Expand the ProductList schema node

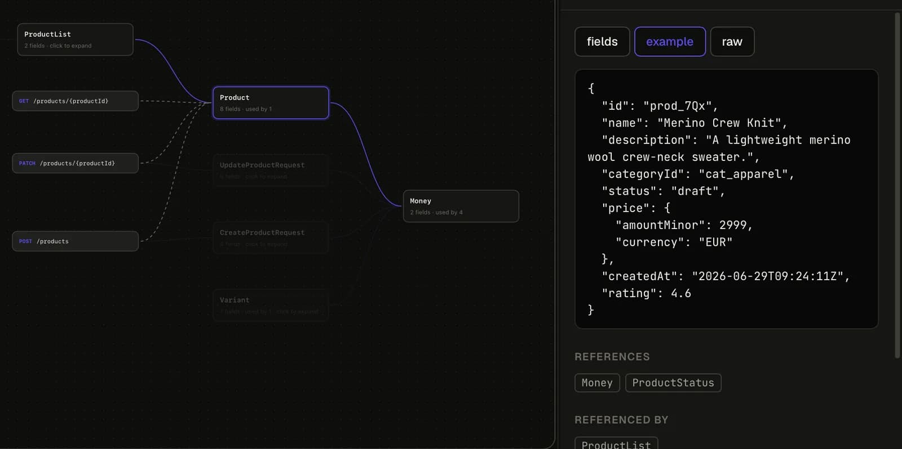(75, 39)
